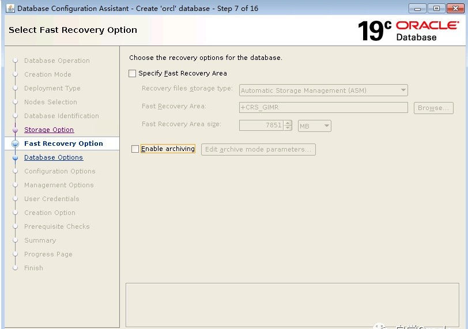Click the Java icon in title bar
468x329 pixels.
tap(10, 8)
